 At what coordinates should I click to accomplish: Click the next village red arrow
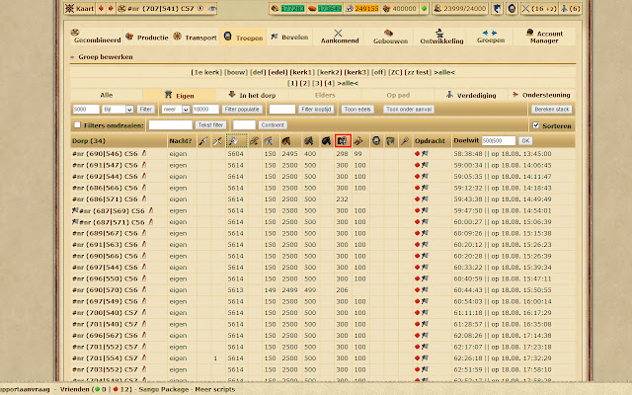point(111,9)
